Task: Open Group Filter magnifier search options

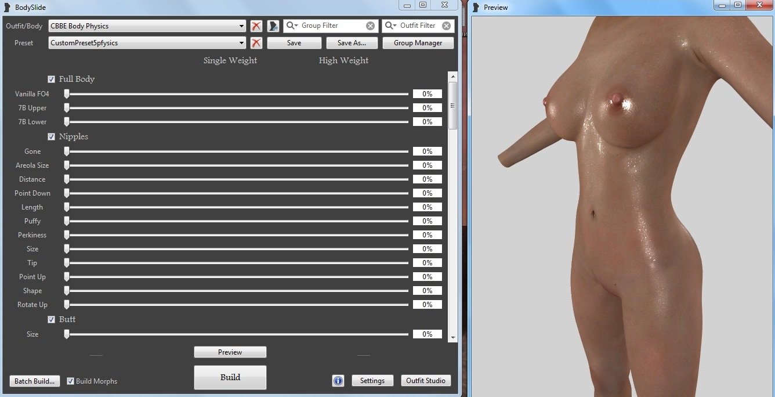Action: [292, 26]
